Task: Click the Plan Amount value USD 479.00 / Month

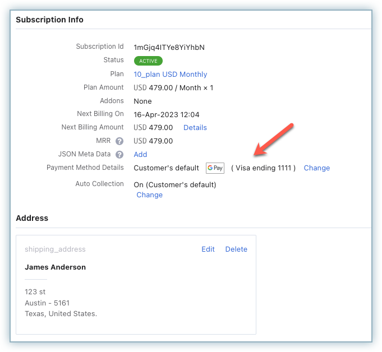Action: point(173,88)
